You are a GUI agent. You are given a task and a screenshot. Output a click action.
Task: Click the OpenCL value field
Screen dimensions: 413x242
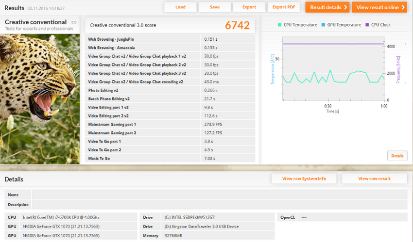pyautogui.click(x=352, y=217)
